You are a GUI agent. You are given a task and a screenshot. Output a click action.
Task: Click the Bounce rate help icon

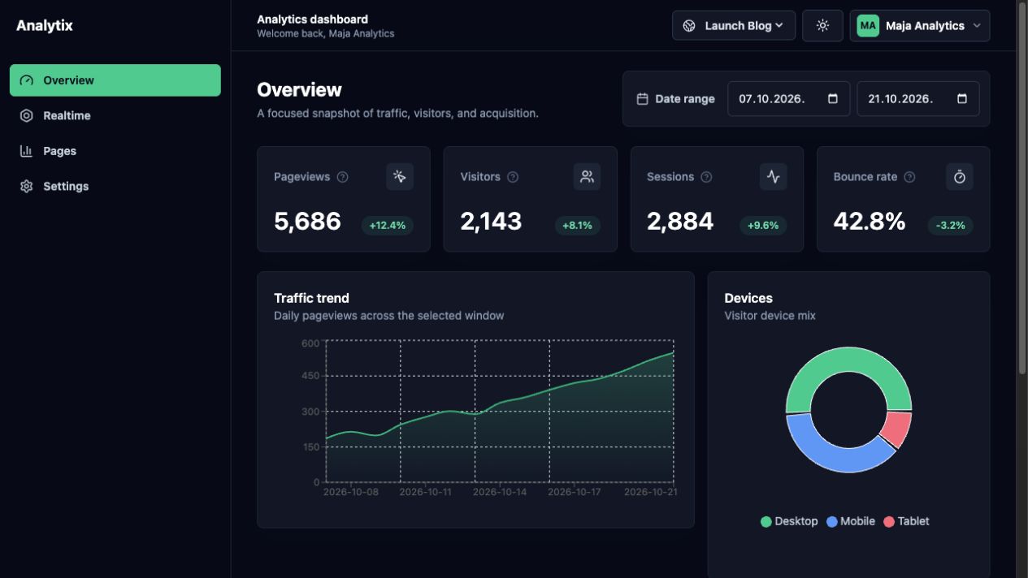click(909, 177)
